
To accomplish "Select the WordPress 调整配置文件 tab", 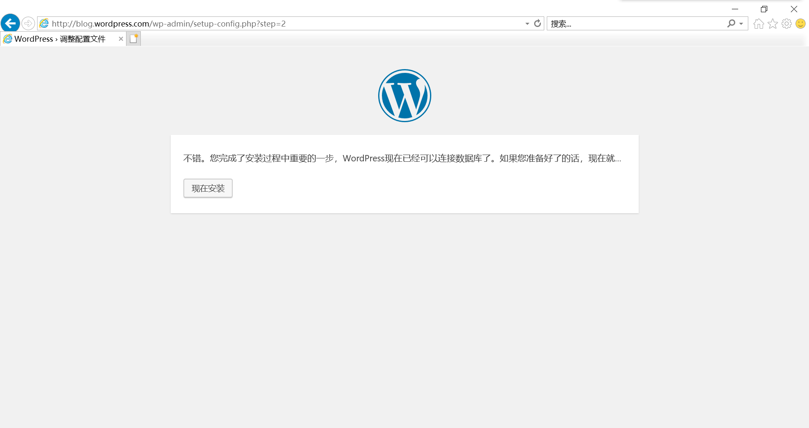I will [63, 39].
